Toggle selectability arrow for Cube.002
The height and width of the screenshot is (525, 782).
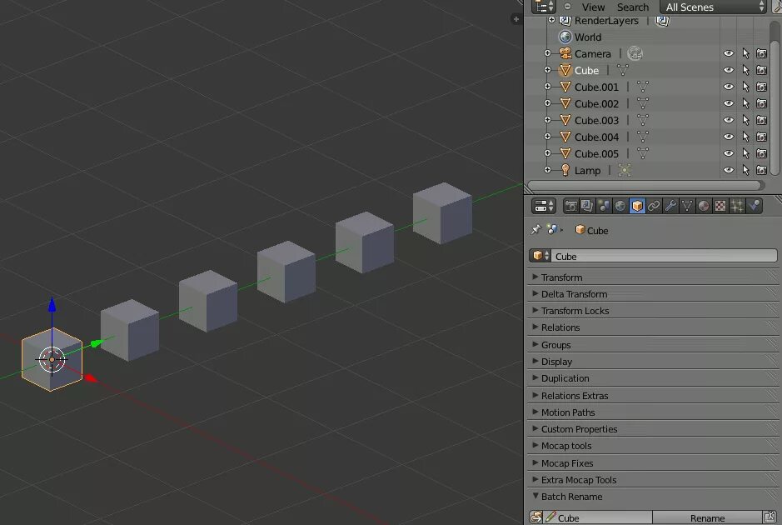[745, 104]
